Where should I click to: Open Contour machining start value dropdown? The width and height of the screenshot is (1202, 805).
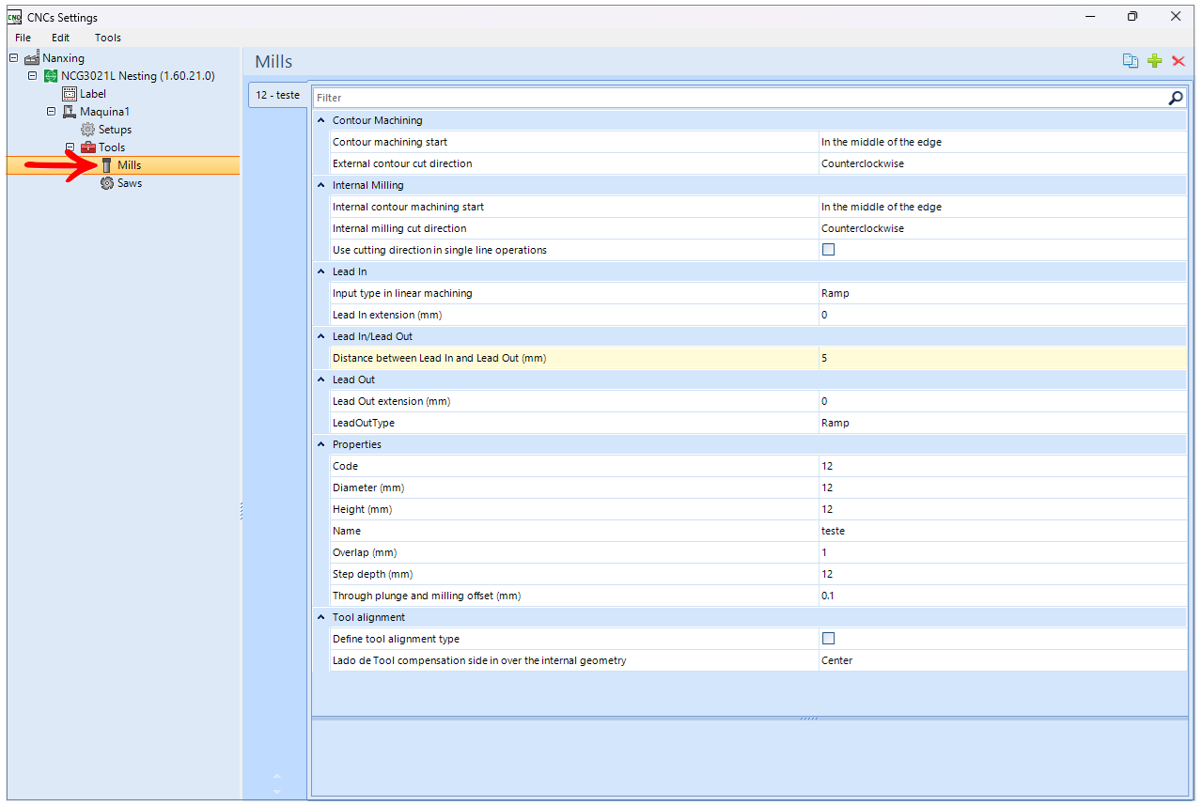click(x=1003, y=142)
